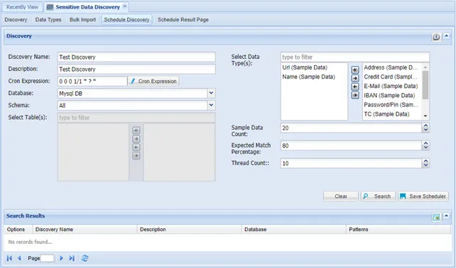Click the Page number input box
This screenshot has width=456, height=268.
(47, 258)
